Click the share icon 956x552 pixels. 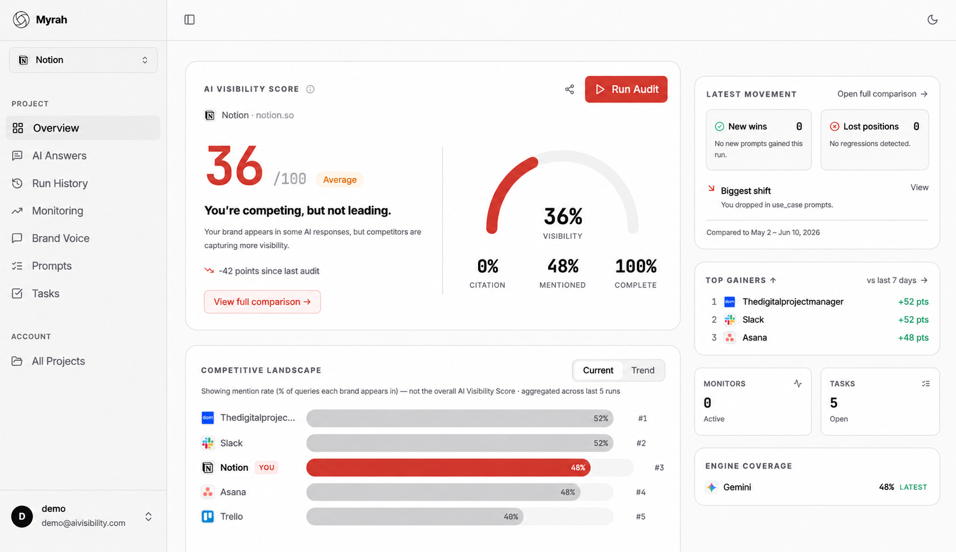click(x=570, y=89)
